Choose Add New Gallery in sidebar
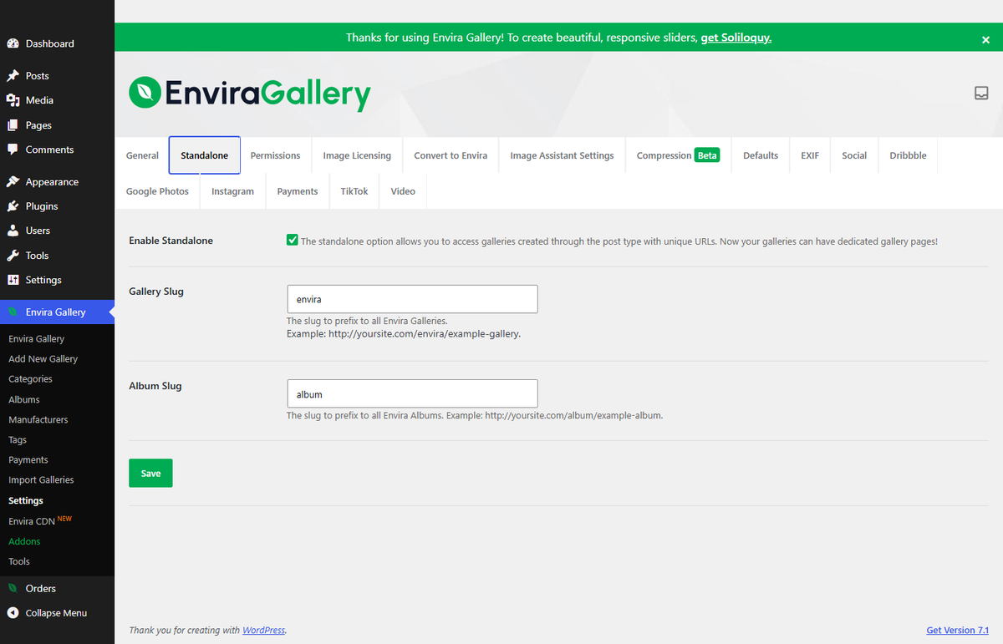Viewport: 1003px width, 644px height. [x=43, y=359]
